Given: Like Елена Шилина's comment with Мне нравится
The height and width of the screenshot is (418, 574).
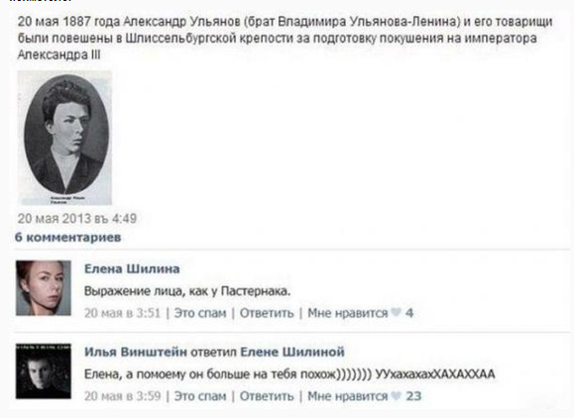Looking at the screenshot, I should coord(347,313).
